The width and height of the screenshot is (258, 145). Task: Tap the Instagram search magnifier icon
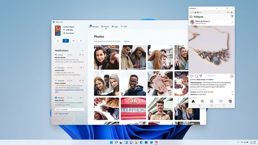[202, 101]
